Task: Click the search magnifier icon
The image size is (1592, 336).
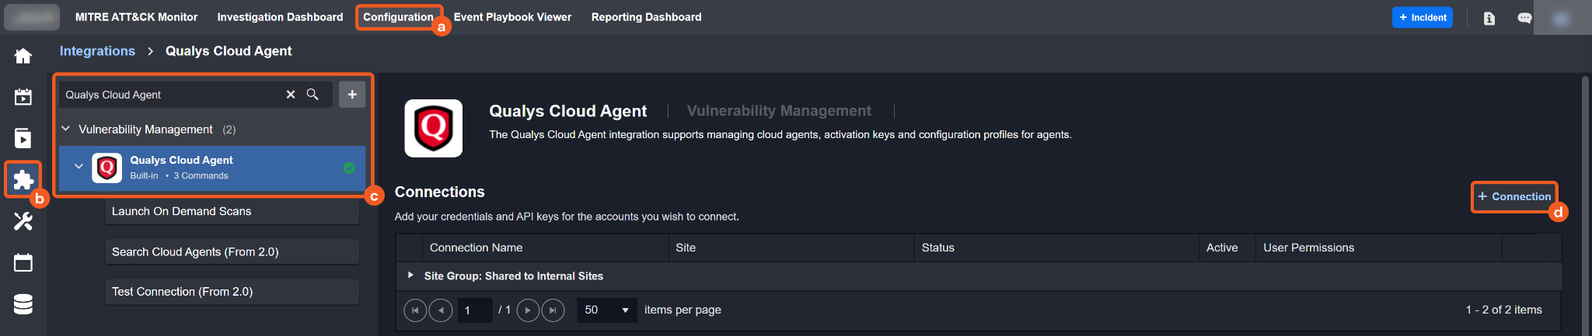Action: point(312,94)
